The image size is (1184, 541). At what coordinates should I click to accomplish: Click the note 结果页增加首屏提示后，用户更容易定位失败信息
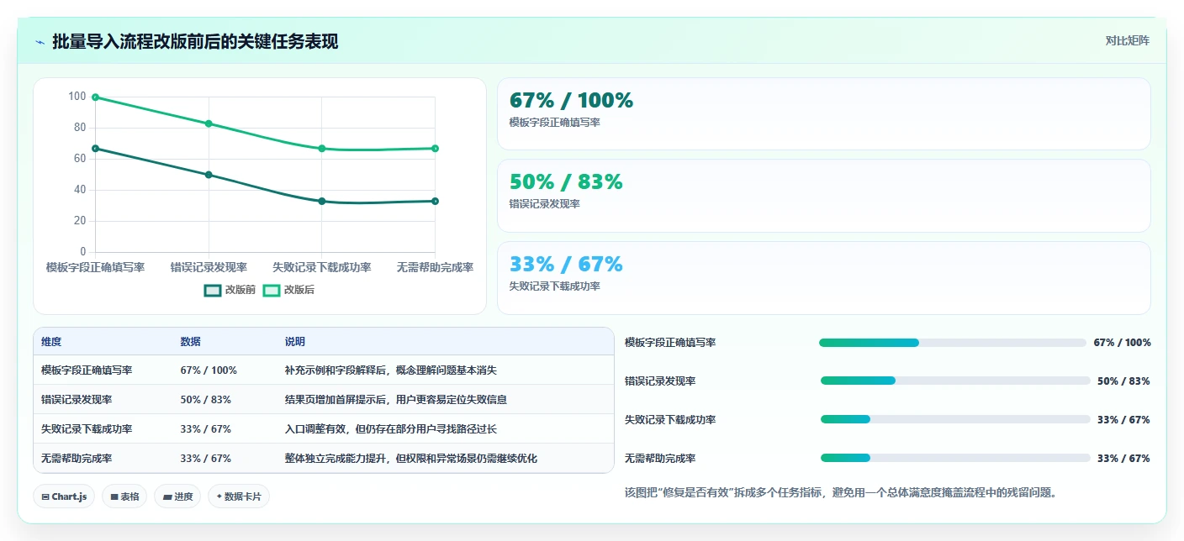tap(396, 400)
